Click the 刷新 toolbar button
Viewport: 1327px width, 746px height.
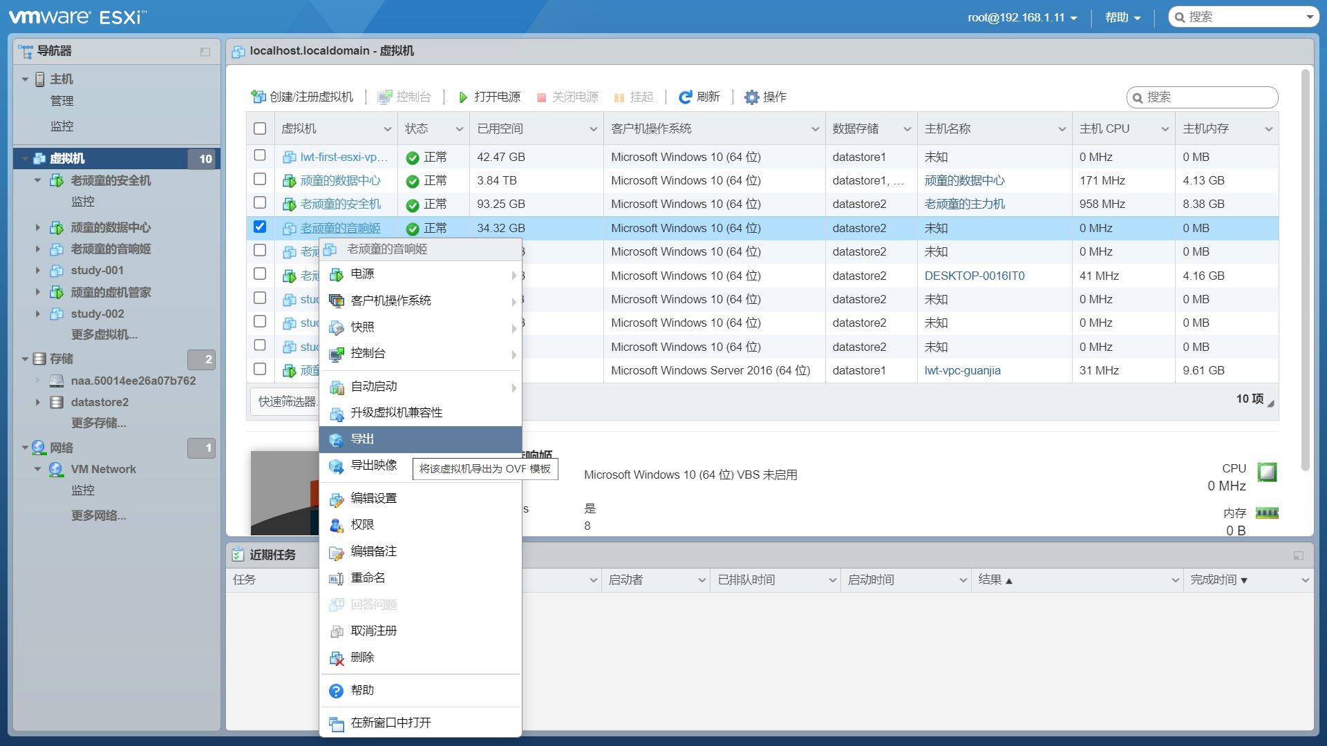click(699, 97)
